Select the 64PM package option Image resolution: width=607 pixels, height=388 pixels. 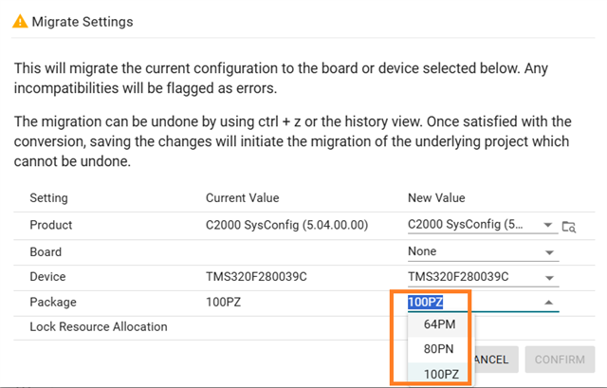[440, 324]
